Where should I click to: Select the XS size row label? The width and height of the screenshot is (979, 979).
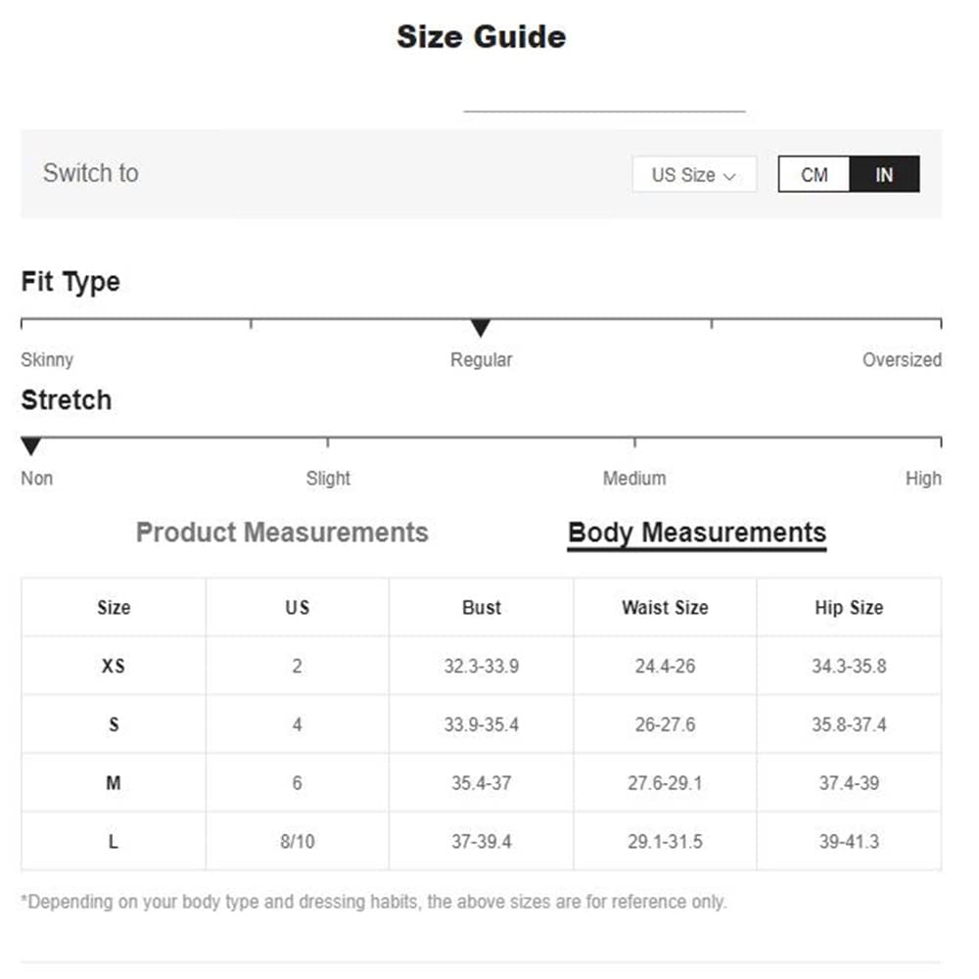click(x=114, y=666)
